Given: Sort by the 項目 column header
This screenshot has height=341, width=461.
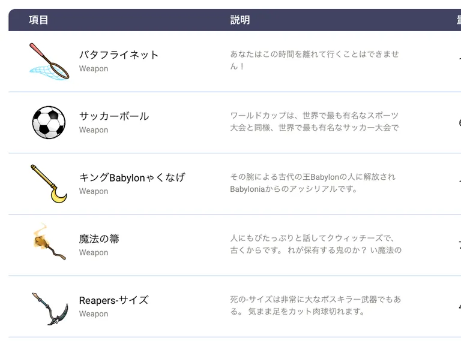Looking at the screenshot, I should [38, 20].
